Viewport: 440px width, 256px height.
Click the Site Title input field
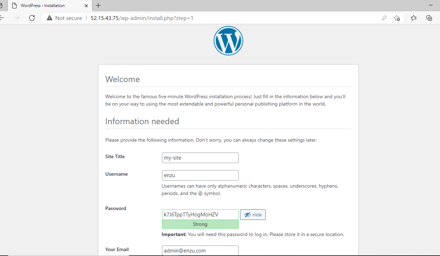[x=200, y=158]
